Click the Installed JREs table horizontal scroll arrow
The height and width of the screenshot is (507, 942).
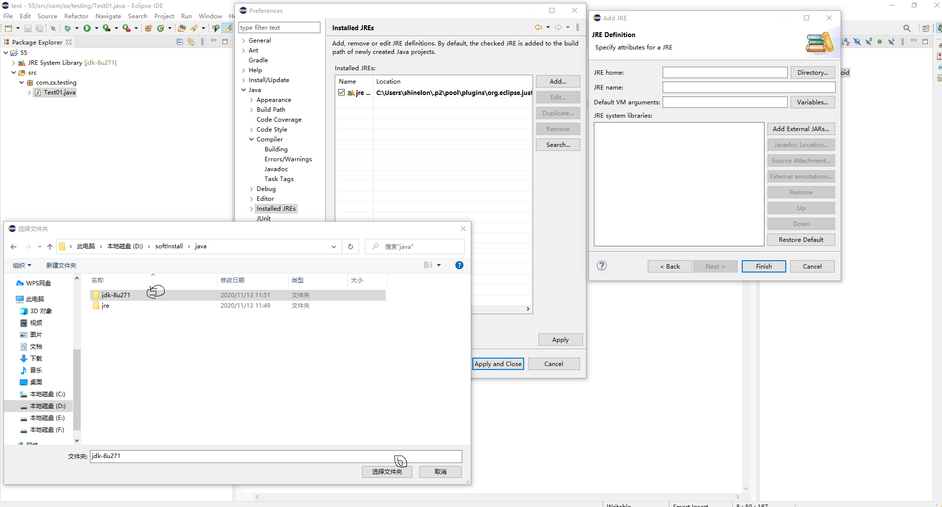(528, 309)
